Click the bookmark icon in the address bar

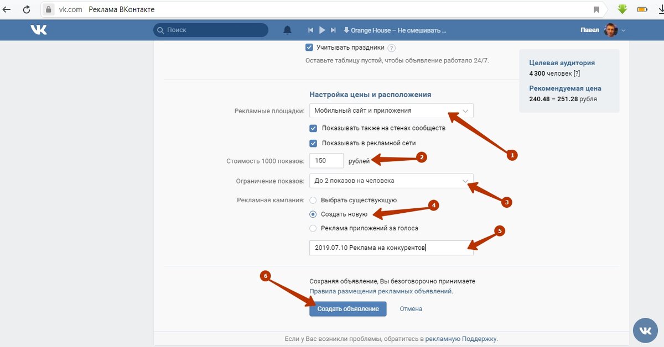(596, 9)
